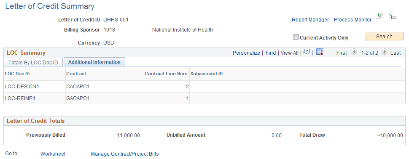
Task: Click the Total Draw value -10,000.00
Action: [x=390, y=135]
